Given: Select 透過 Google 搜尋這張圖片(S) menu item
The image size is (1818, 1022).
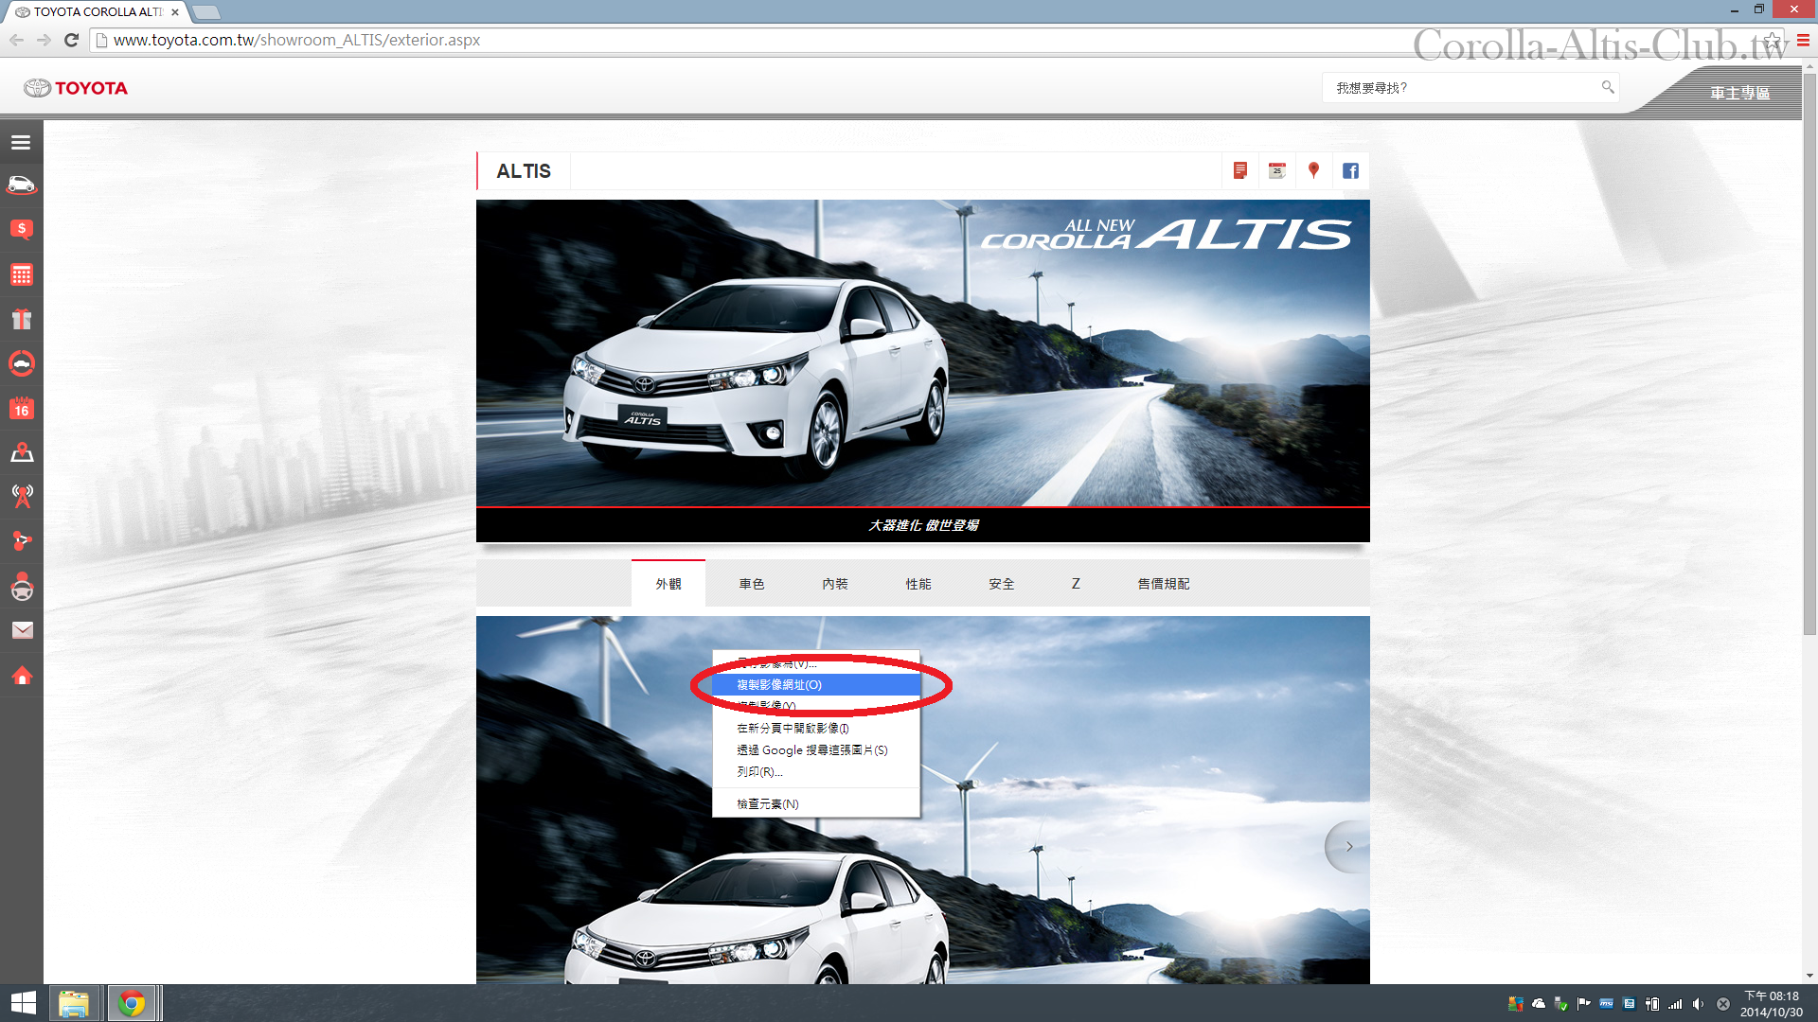Looking at the screenshot, I should [x=816, y=749].
